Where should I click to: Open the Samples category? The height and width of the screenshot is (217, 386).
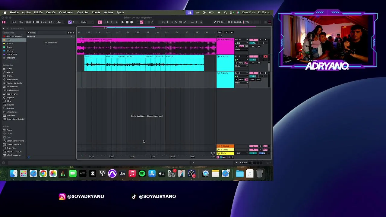click(x=10, y=105)
